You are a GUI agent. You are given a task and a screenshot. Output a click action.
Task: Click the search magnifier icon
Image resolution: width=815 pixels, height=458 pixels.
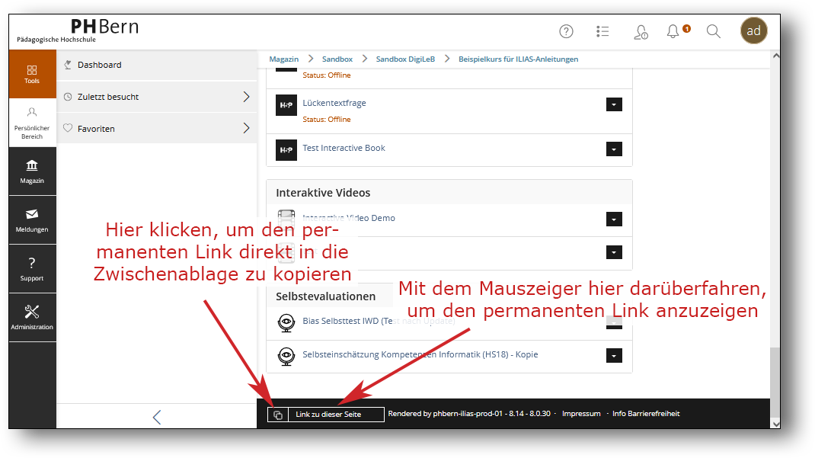(713, 31)
